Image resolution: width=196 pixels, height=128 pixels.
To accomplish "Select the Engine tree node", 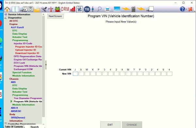I will pos(13,24).
